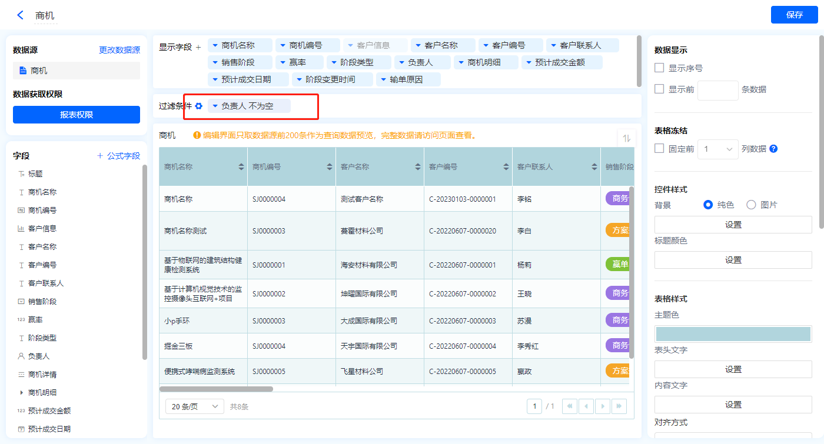Select the 图片 background radio button
824x444 pixels.
[x=751, y=205]
